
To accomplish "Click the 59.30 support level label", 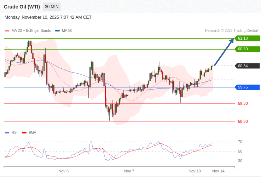I will click(x=243, y=103).
